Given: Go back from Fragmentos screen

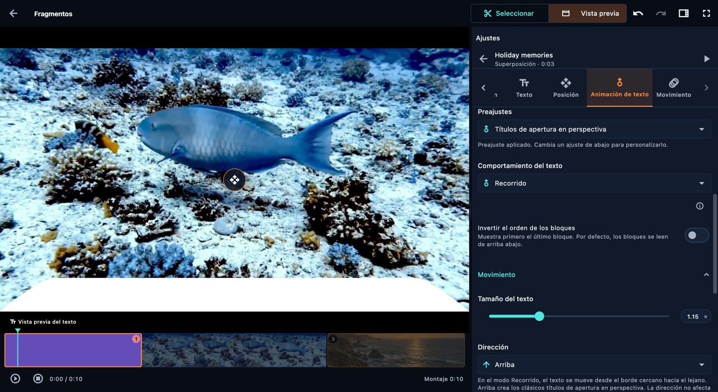Looking at the screenshot, I should click(x=13, y=14).
